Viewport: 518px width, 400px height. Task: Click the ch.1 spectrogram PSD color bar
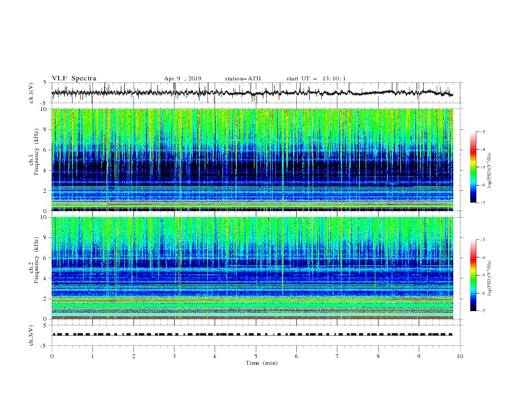pos(473,167)
